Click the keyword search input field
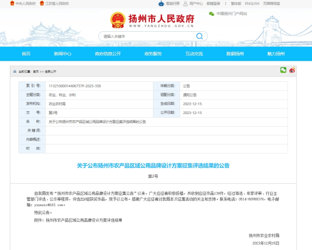 pyautogui.click(x=146, y=36)
